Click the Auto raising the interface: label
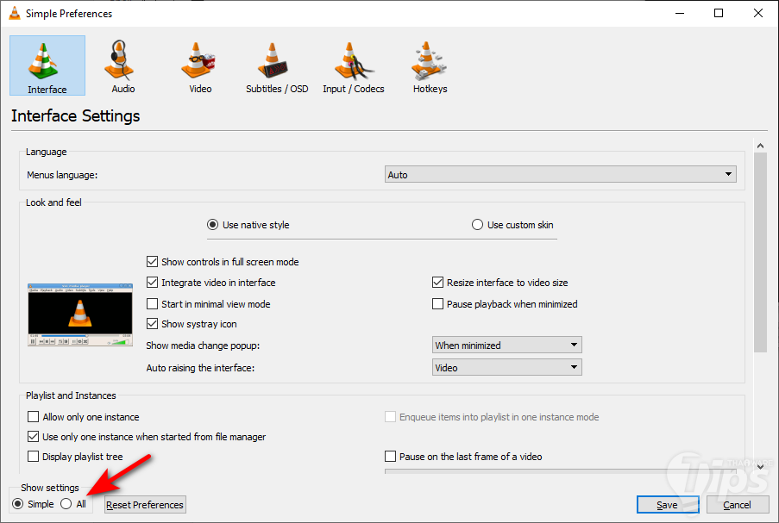This screenshot has height=523, width=779. point(200,368)
